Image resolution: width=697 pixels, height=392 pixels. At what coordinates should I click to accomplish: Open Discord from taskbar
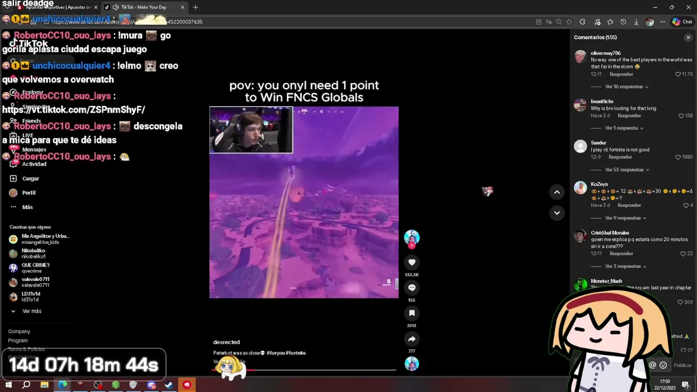click(x=151, y=385)
